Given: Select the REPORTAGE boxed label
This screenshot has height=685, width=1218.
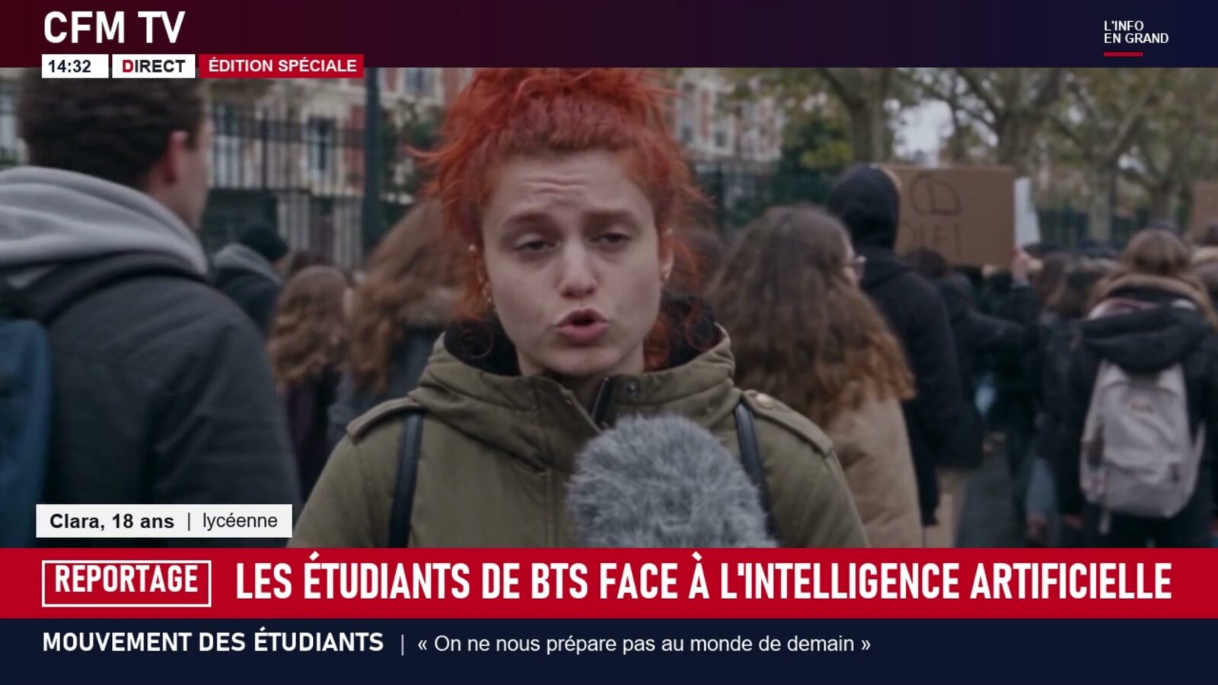Looking at the screenshot, I should pyautogui.click(x=126, y=582).
